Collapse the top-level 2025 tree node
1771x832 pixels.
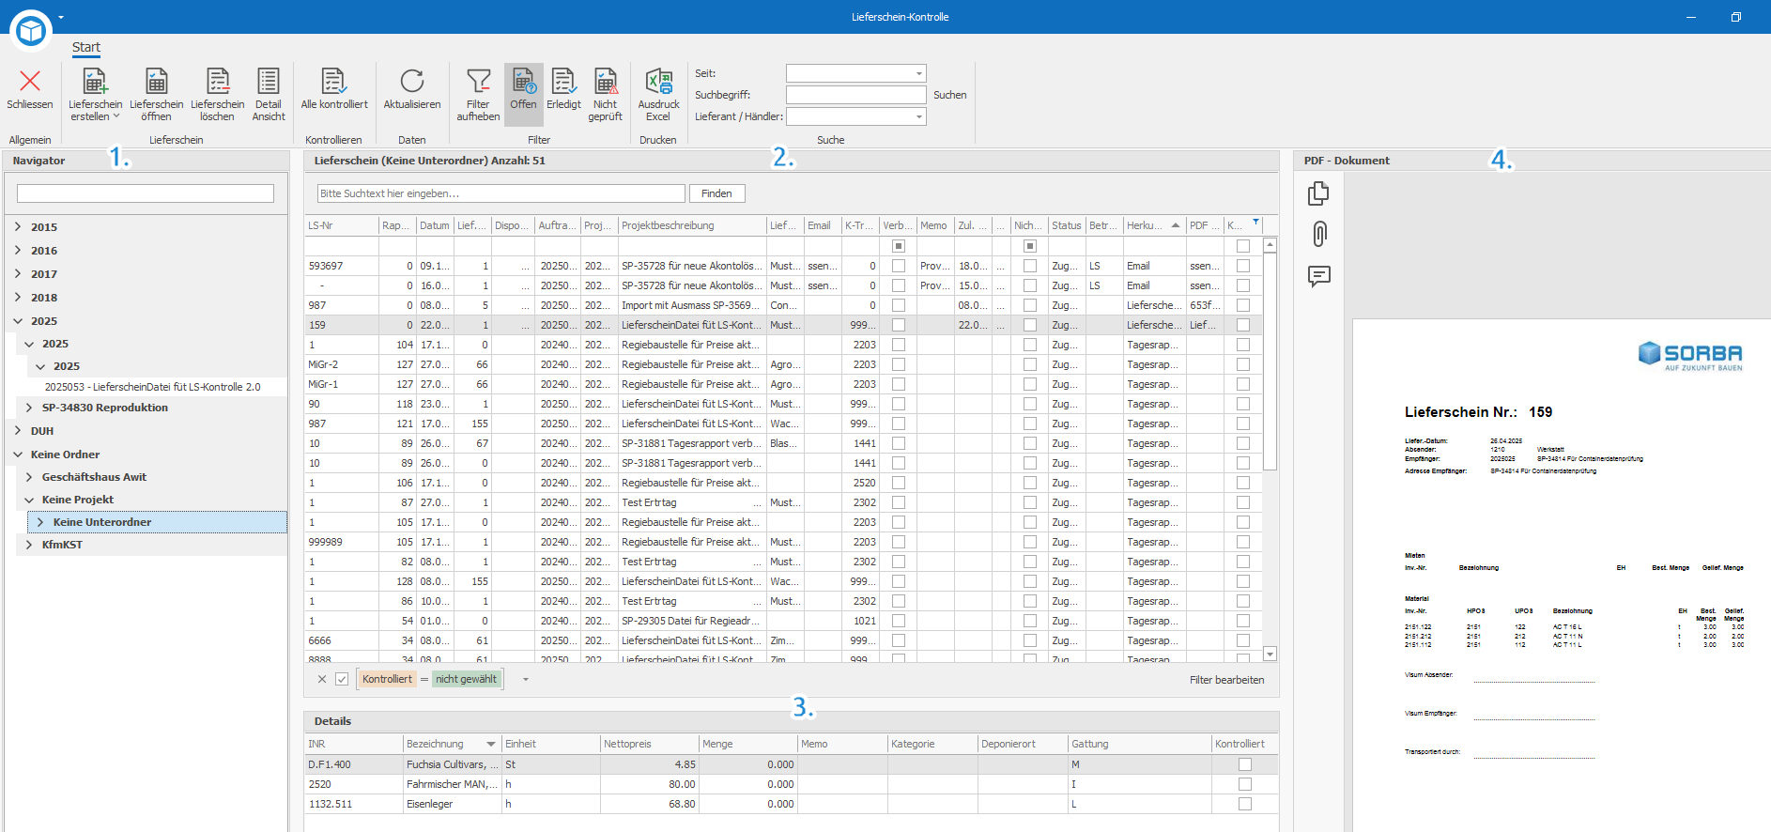pos(18,320)
